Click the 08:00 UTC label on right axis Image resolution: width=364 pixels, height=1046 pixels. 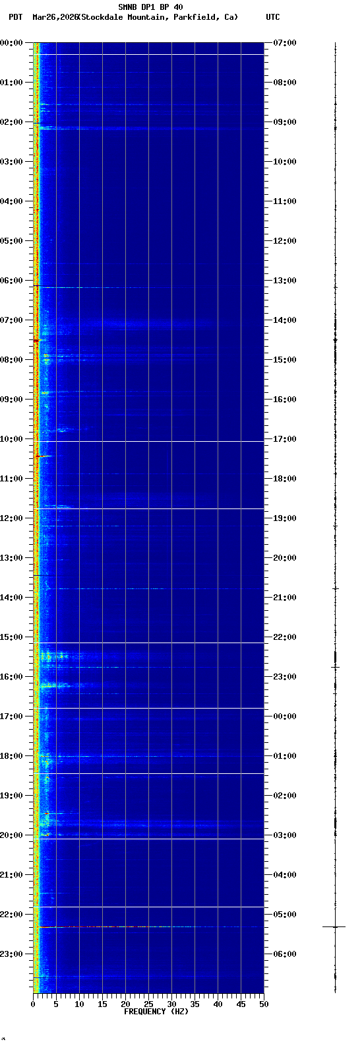pyautogui.click(x=285, y=82)
